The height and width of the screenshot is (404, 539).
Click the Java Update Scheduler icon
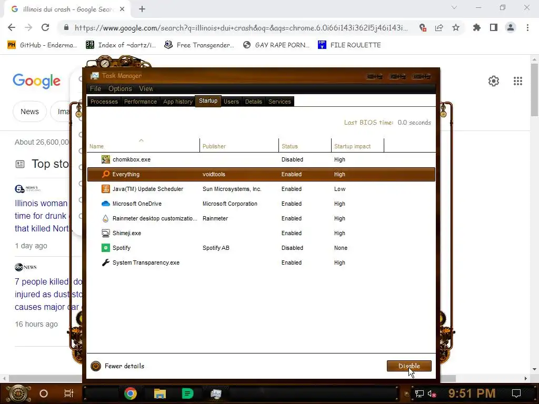pyautogui.click(x=105, y=189)
